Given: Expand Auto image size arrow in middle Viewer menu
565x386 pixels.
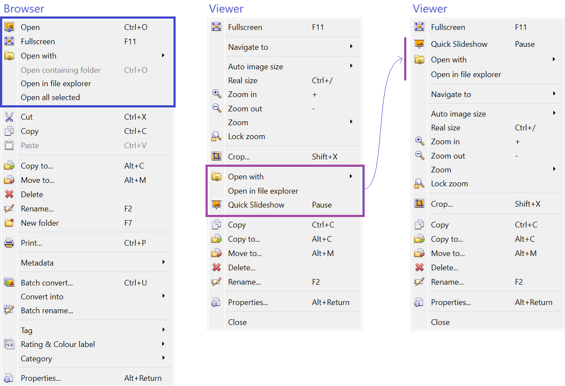Looking at the screenshot, I should tap(351, 66).
